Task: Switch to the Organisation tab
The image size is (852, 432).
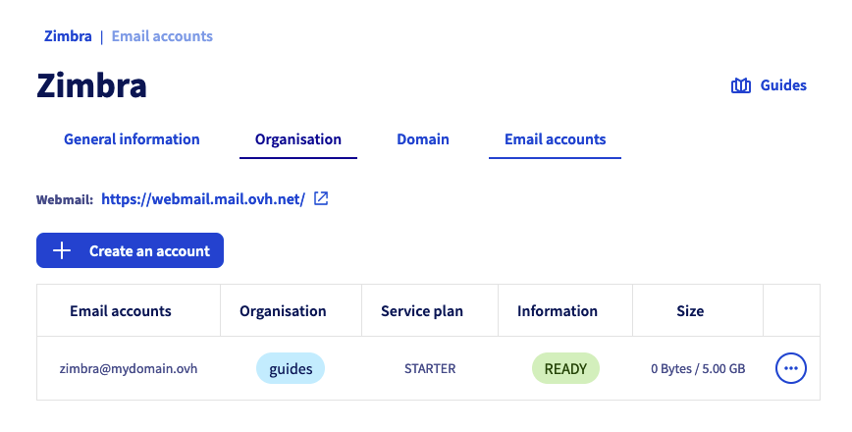Action: tap(298, 139)
